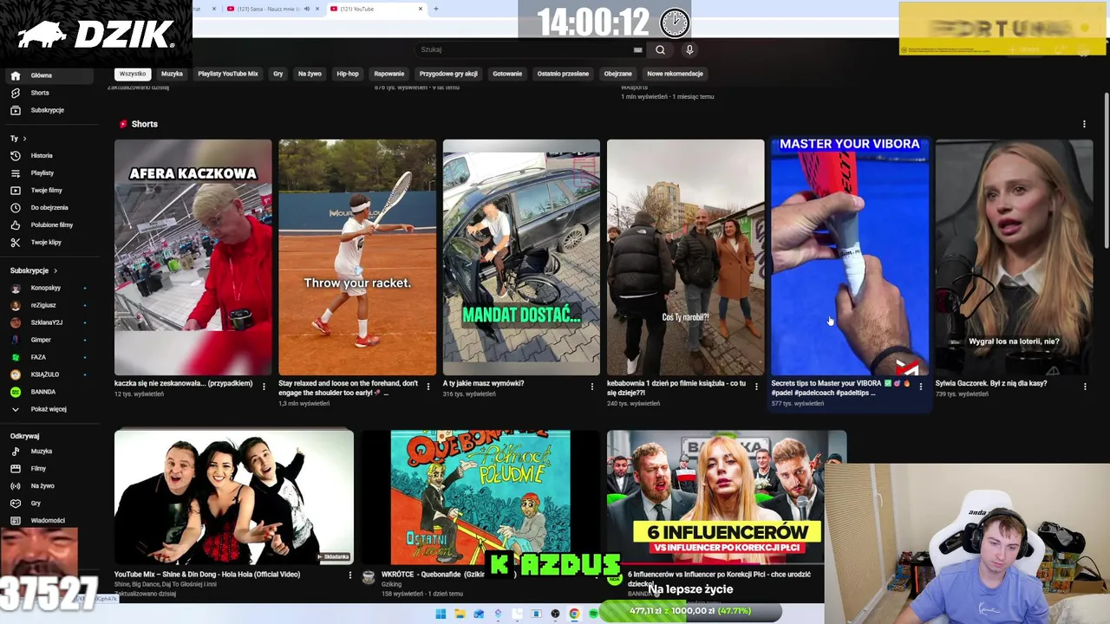Expand the Ty section chevron

pos(24,139)
